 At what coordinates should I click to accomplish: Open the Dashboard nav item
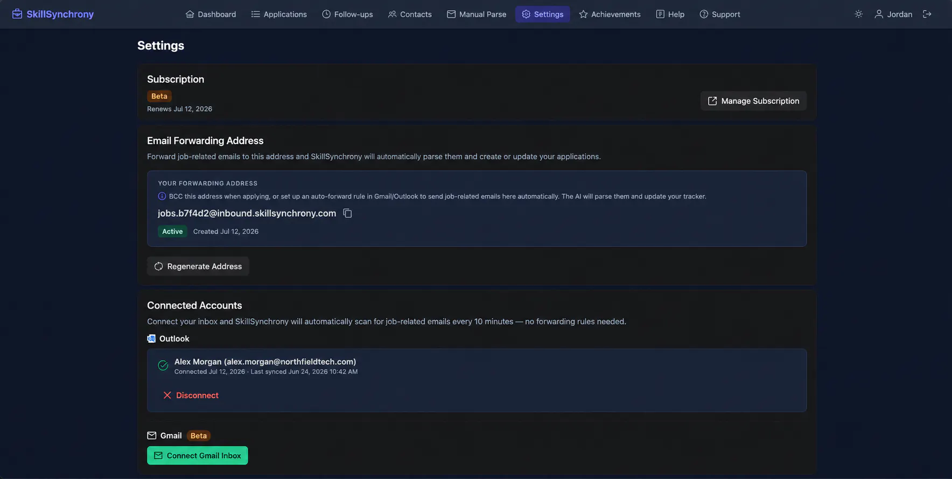click(211, 14)
